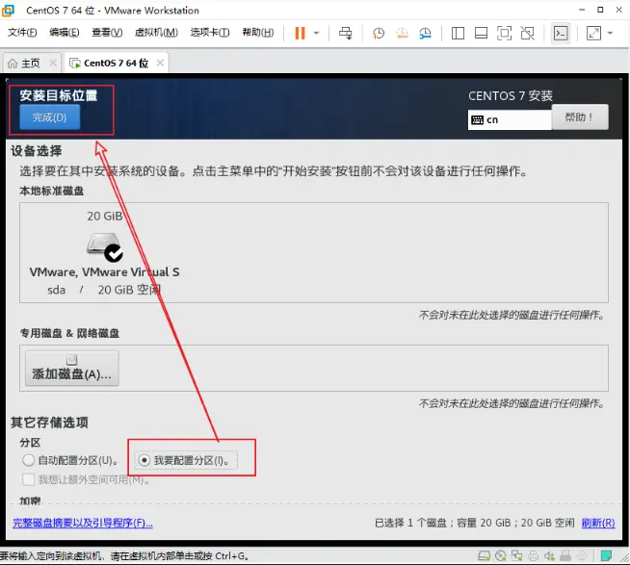Toggle make additional space available checkbox
630x565 pixels.
tap(28, 479)
